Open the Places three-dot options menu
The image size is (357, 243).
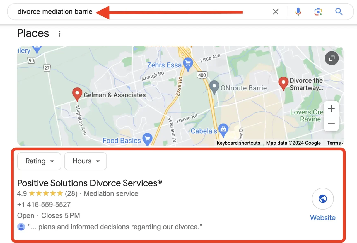59,34
